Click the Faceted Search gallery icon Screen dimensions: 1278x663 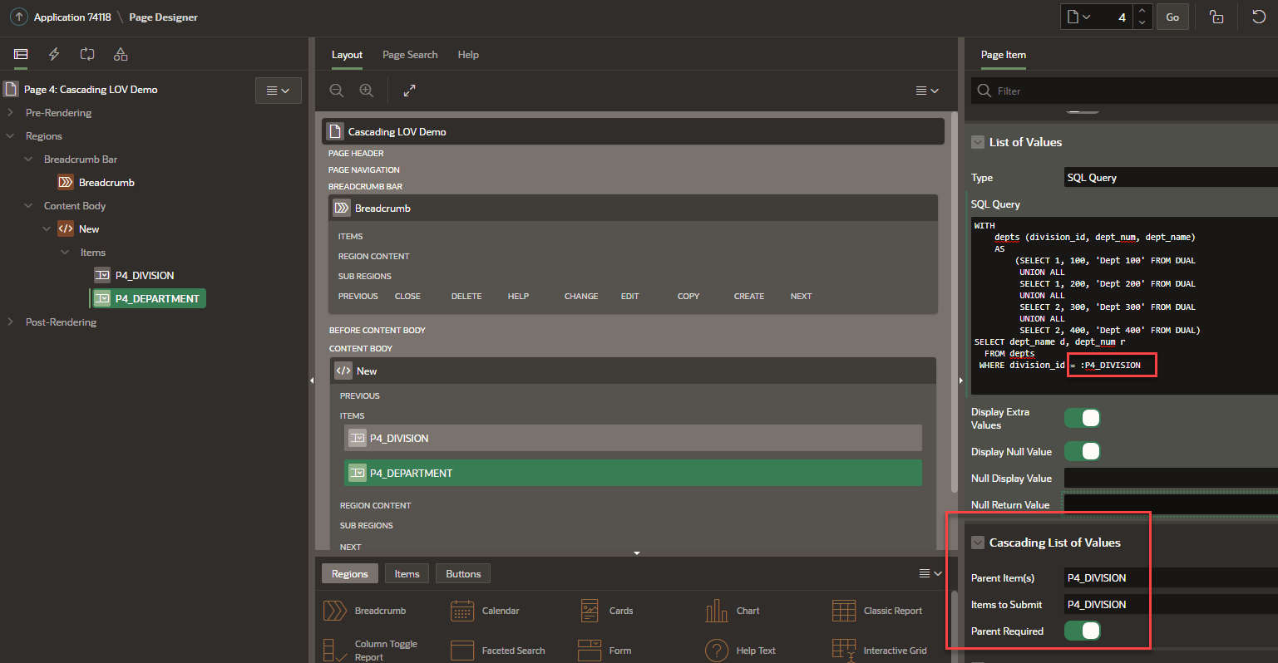(462, 651)
